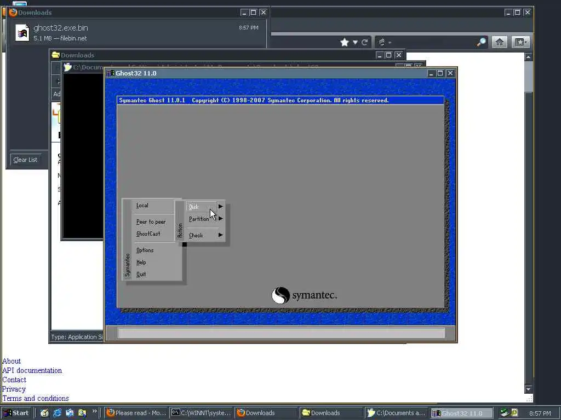Viewport: 561px width, 420px height.
Task: Expand the arrow beside Partition
Action: [221, 218]
